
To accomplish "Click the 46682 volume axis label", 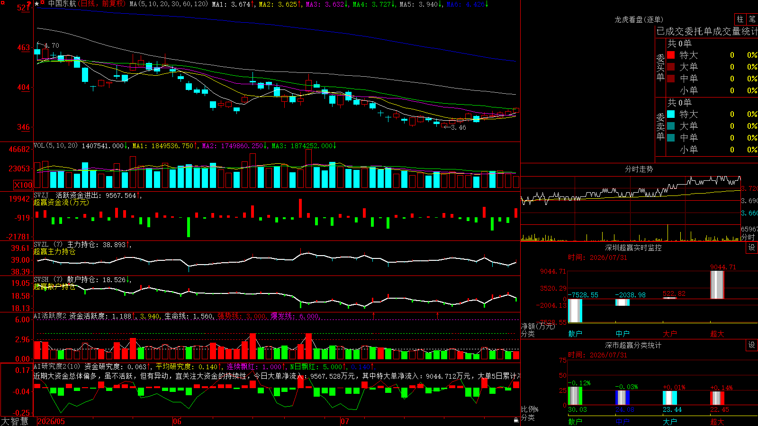I will click(x=19, y=149).
